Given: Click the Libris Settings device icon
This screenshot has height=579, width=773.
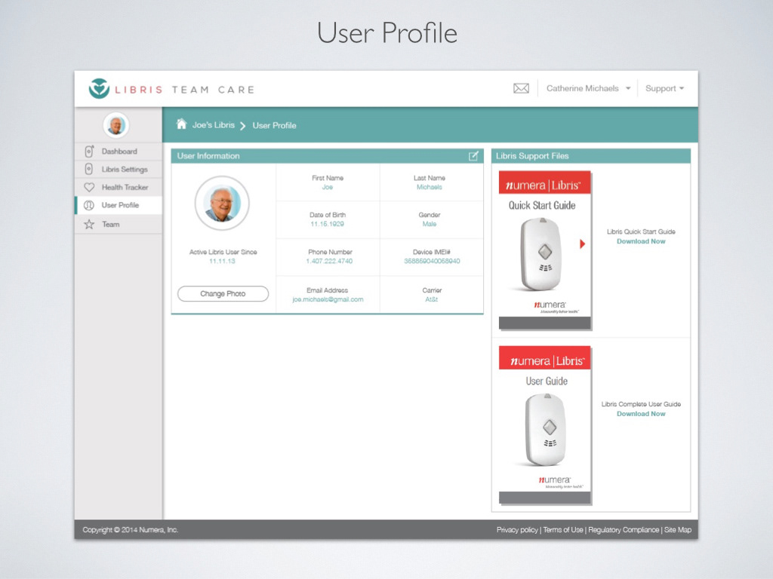Looking at the screenshot, I should pyautogui.click(x=89, y=169).
